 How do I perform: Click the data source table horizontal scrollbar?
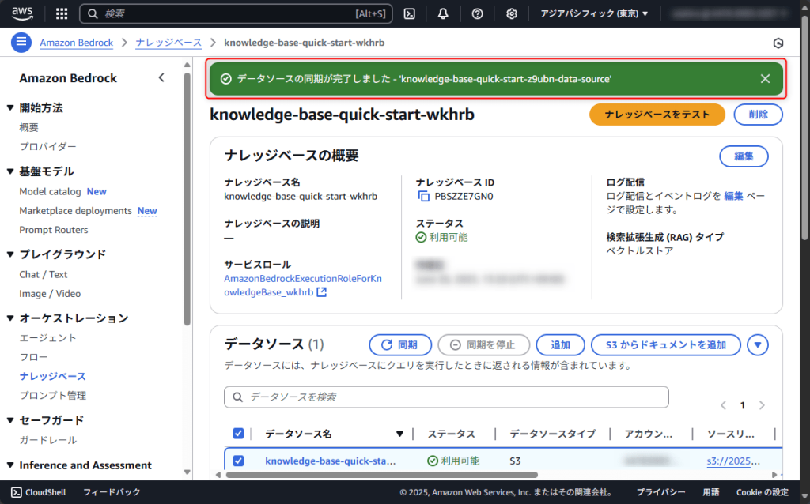382,475
